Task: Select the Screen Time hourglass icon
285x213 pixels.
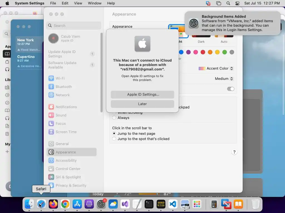Action: [51, 132]
